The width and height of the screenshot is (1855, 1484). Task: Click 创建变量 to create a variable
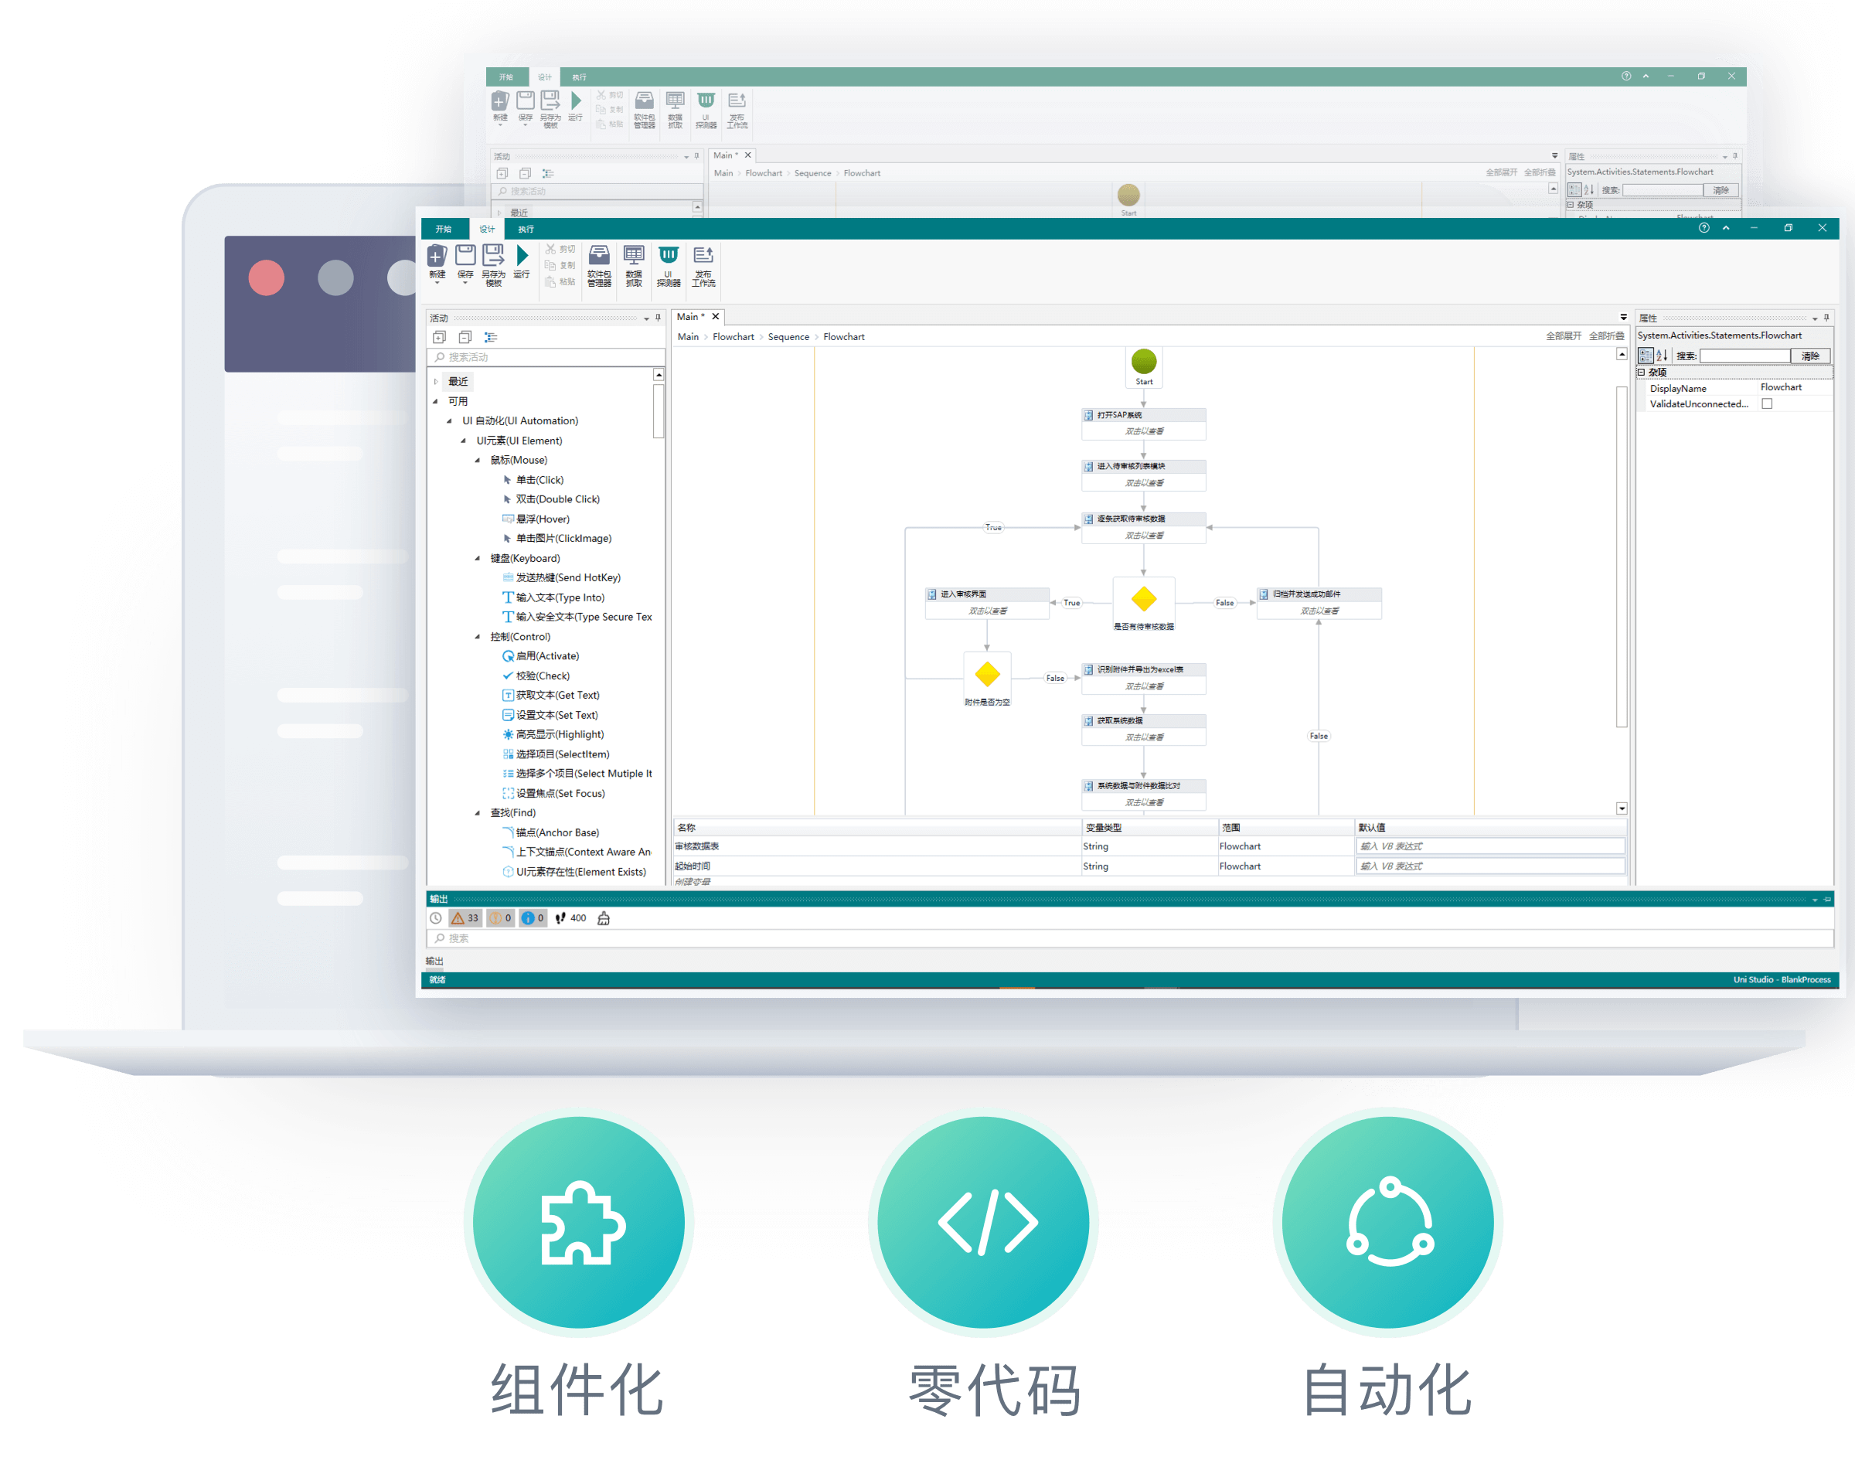tap(693, 881)
